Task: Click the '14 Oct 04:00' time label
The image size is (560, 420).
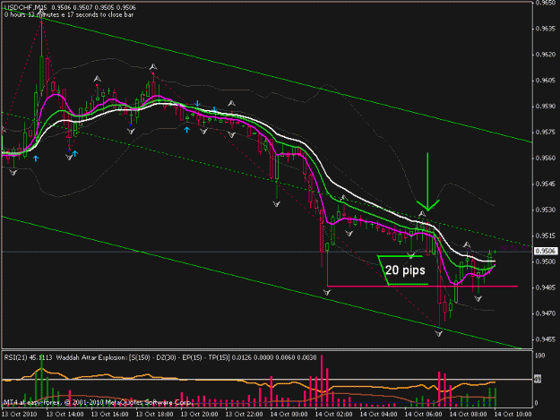Action: pyautogui.click(x=379, y=415)
